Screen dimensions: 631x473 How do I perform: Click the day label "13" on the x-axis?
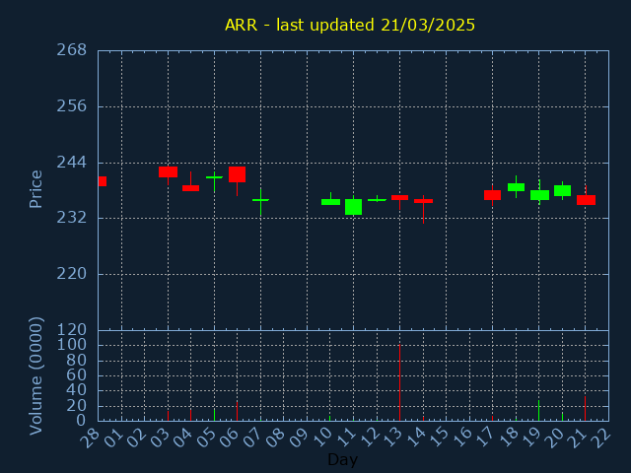point(392,438)
